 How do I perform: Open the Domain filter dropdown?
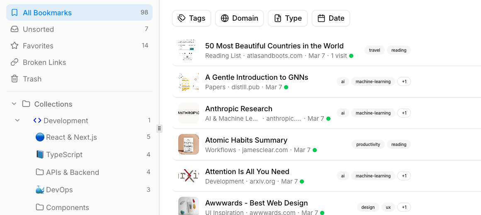point(239,18)
